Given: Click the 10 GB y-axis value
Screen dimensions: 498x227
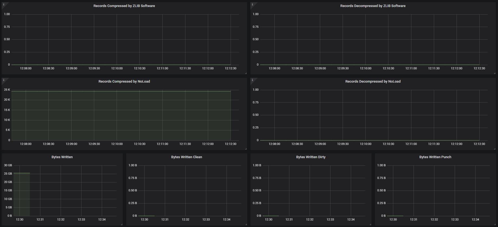Looking at the screenshot, I should tap(8, 199).
